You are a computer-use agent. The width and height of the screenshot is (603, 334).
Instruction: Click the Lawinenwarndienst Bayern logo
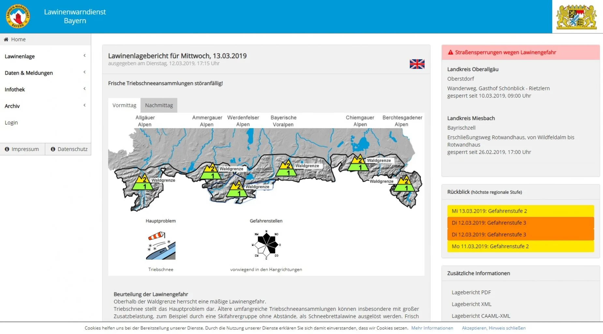[18, 16]
